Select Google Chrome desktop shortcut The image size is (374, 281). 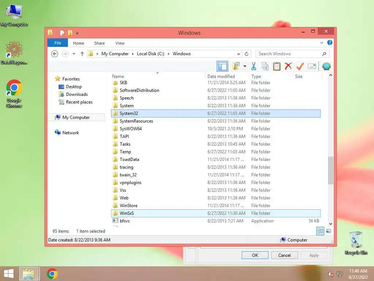[14, 94]
